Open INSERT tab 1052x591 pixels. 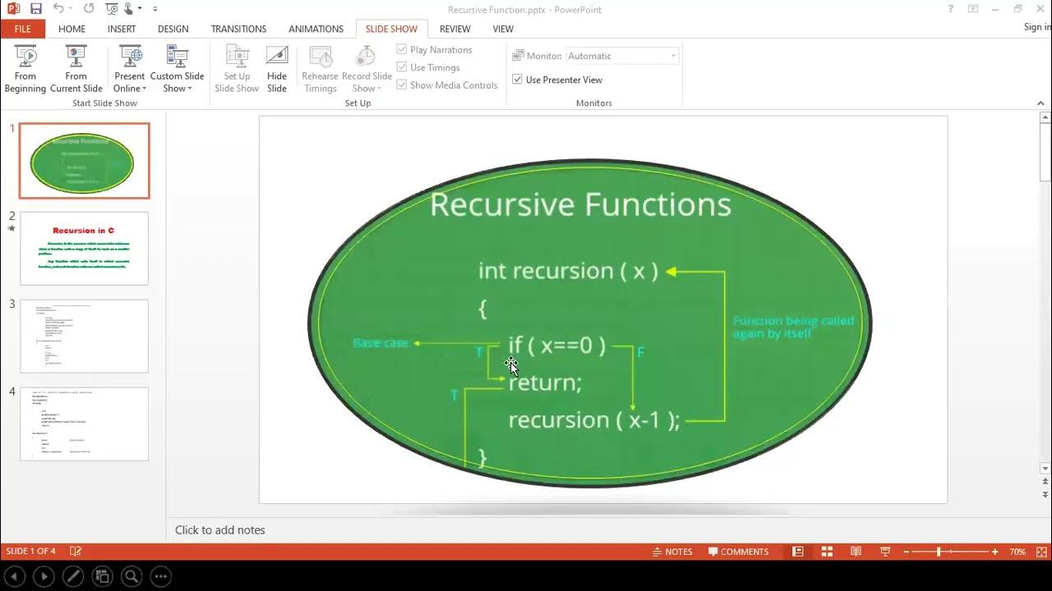(x=122, y=29)
